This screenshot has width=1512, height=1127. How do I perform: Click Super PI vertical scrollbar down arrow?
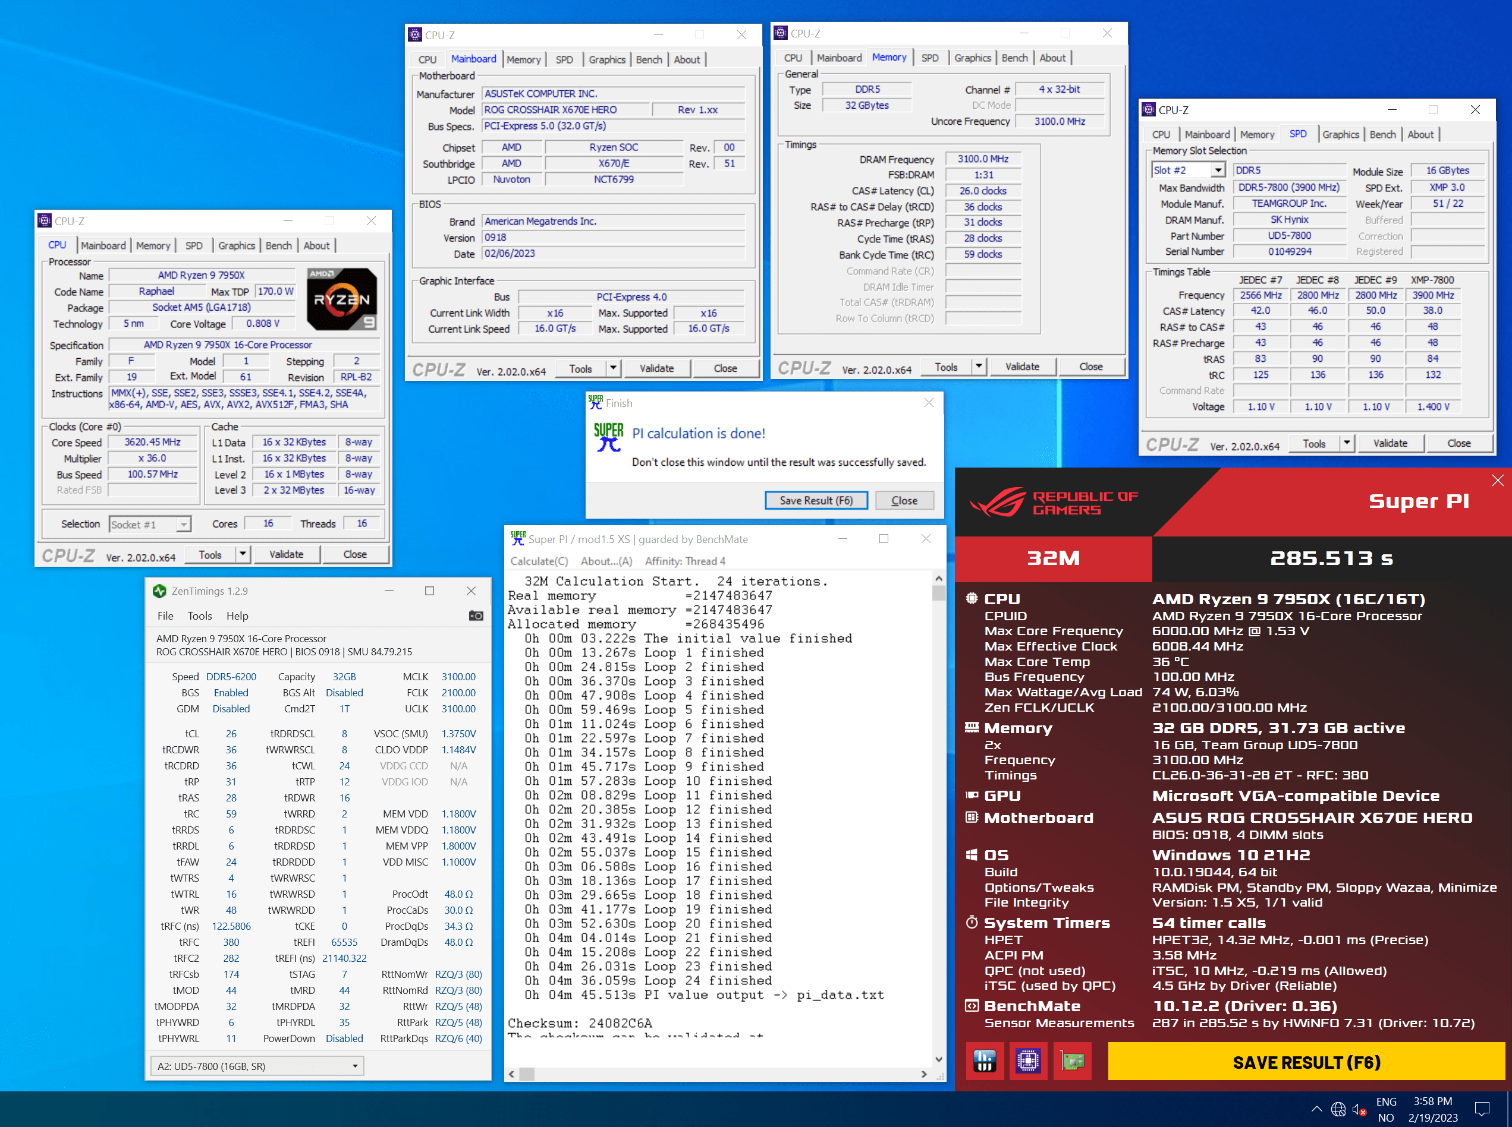click(939, 1059)
